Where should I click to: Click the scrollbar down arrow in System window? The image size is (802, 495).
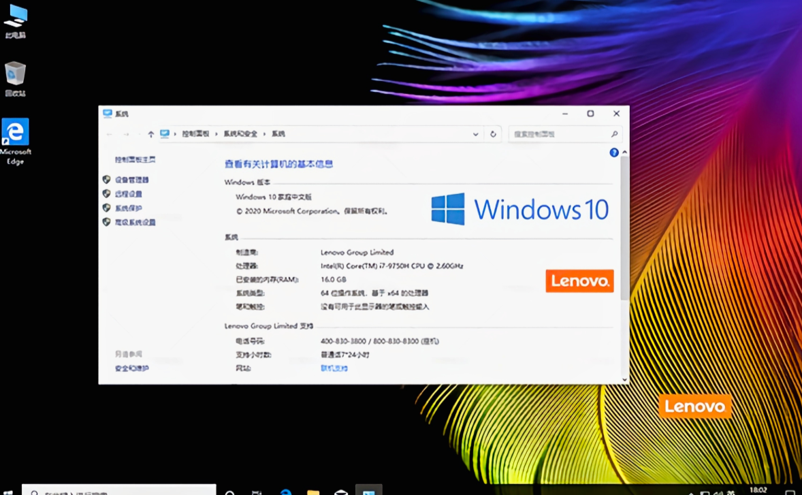624,379
